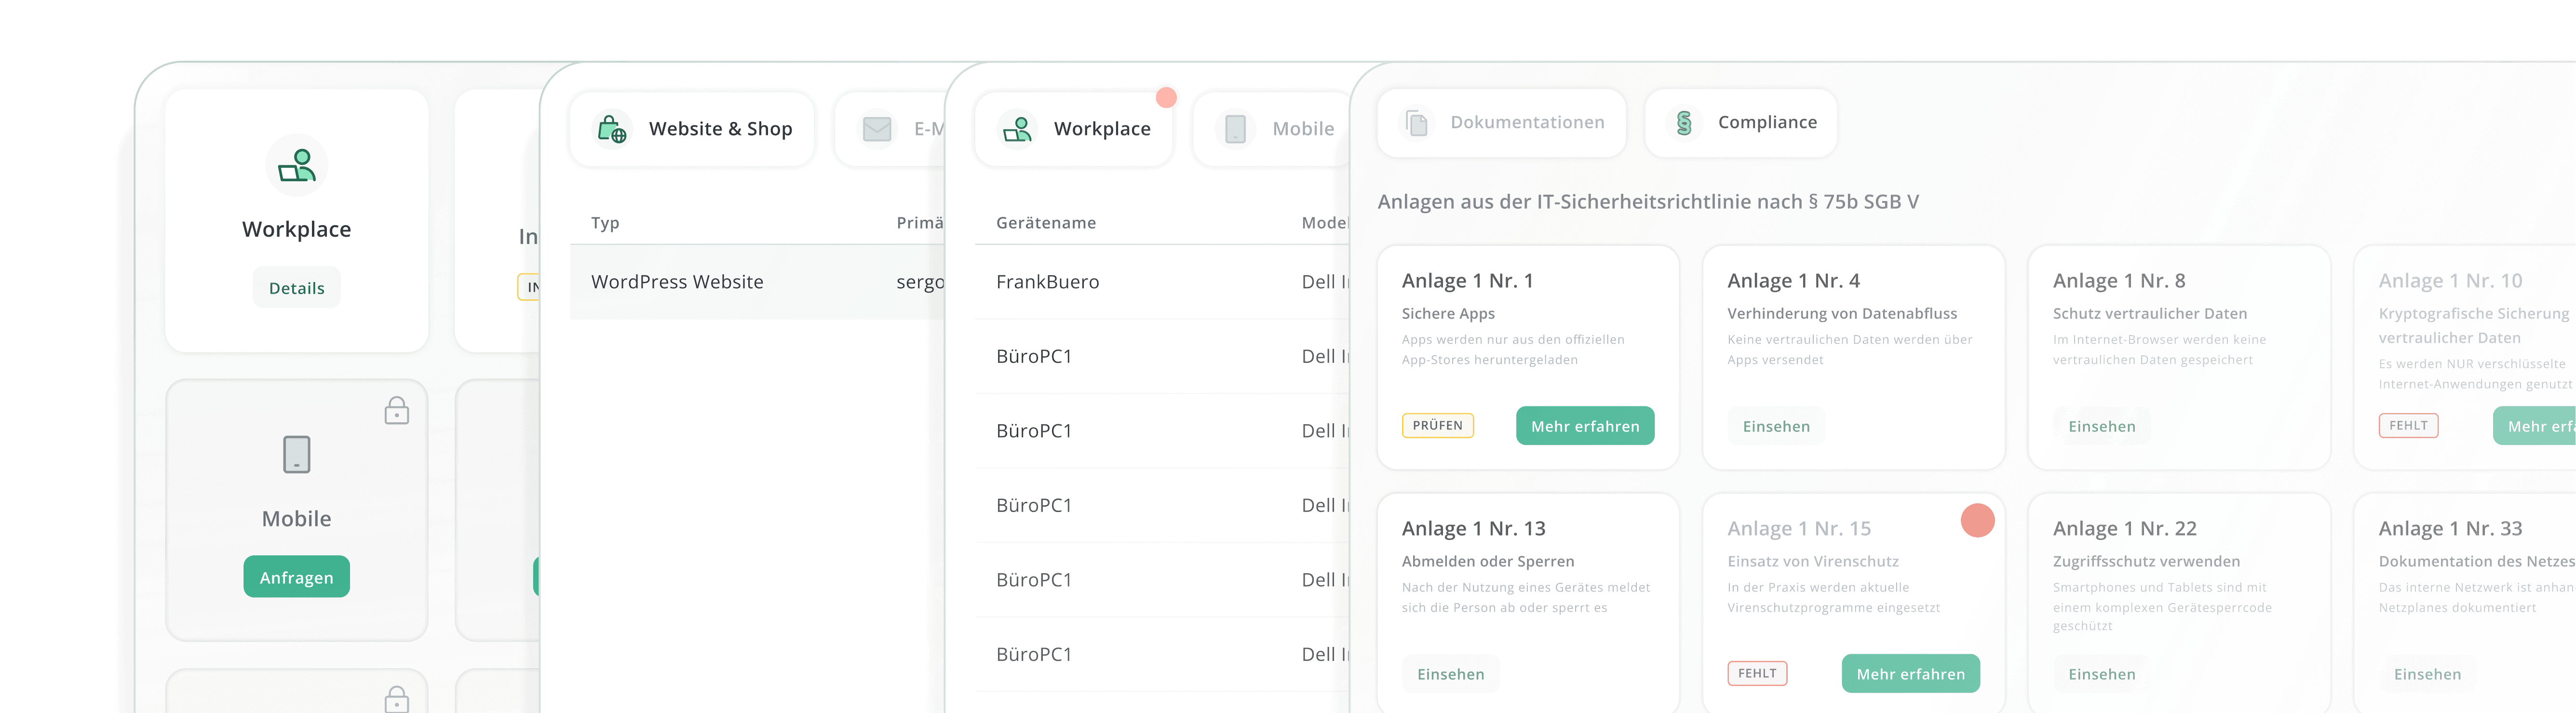This screenshot has width=2576, height=713.
Task: Click the Zugriffsschutz verwenden subtitle
Action: (x=2146, y=562)
